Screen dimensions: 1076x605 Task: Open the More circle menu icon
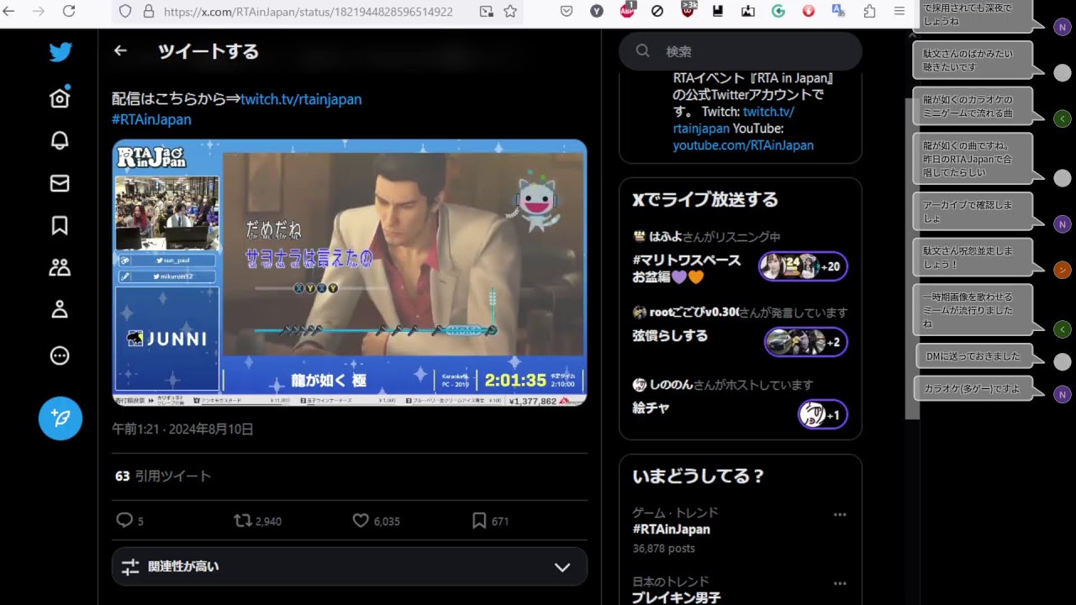coord(60,355)
